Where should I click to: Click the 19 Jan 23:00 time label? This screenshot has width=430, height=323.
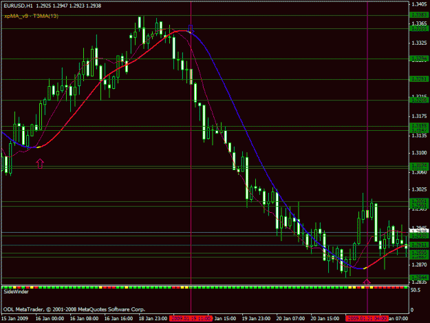(256, 319)
